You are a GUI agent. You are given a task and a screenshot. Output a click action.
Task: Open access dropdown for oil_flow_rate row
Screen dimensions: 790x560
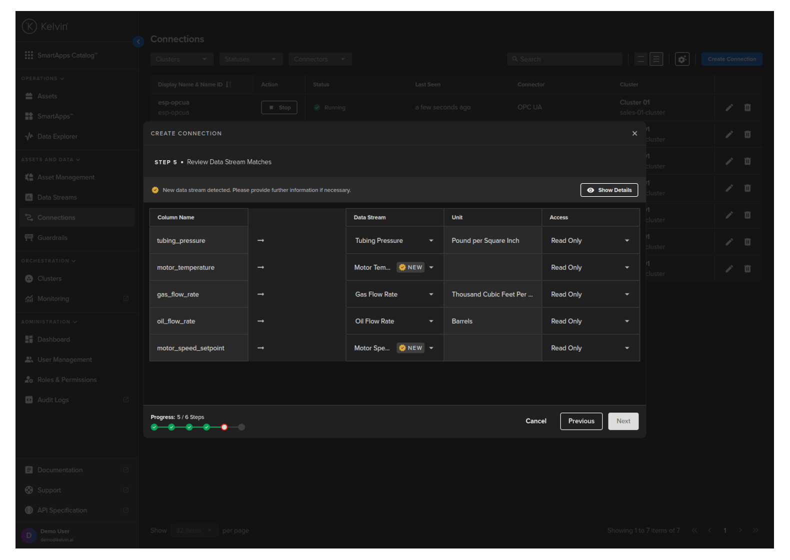pos(626,321)
